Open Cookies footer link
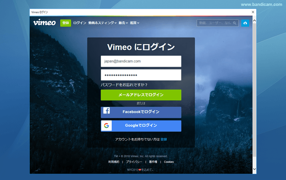The height and width of the screenshot is (180, 286). (x=169, y=162)
